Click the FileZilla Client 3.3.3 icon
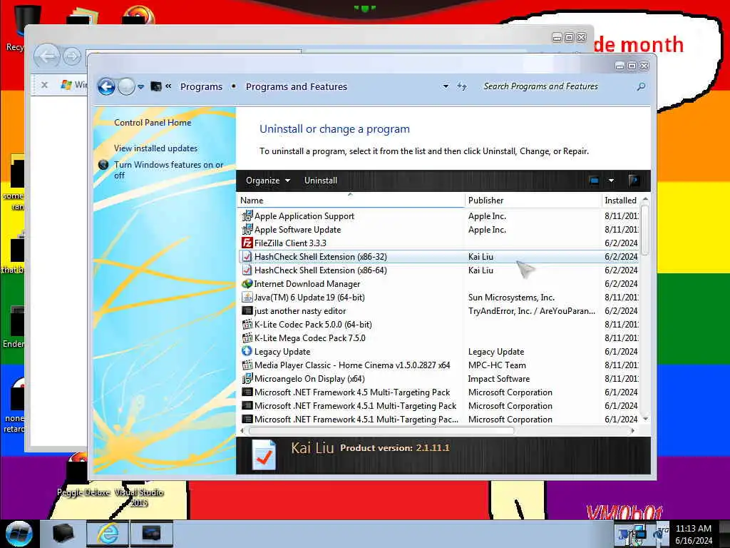 (x=247, y=243)
